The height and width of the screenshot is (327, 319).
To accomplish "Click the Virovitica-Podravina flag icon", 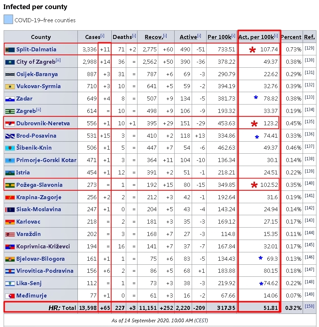I will click(10, 271).
